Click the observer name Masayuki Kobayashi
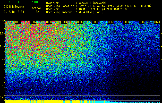The width and height of the screenshot is (162, 103). click(92, 3)
